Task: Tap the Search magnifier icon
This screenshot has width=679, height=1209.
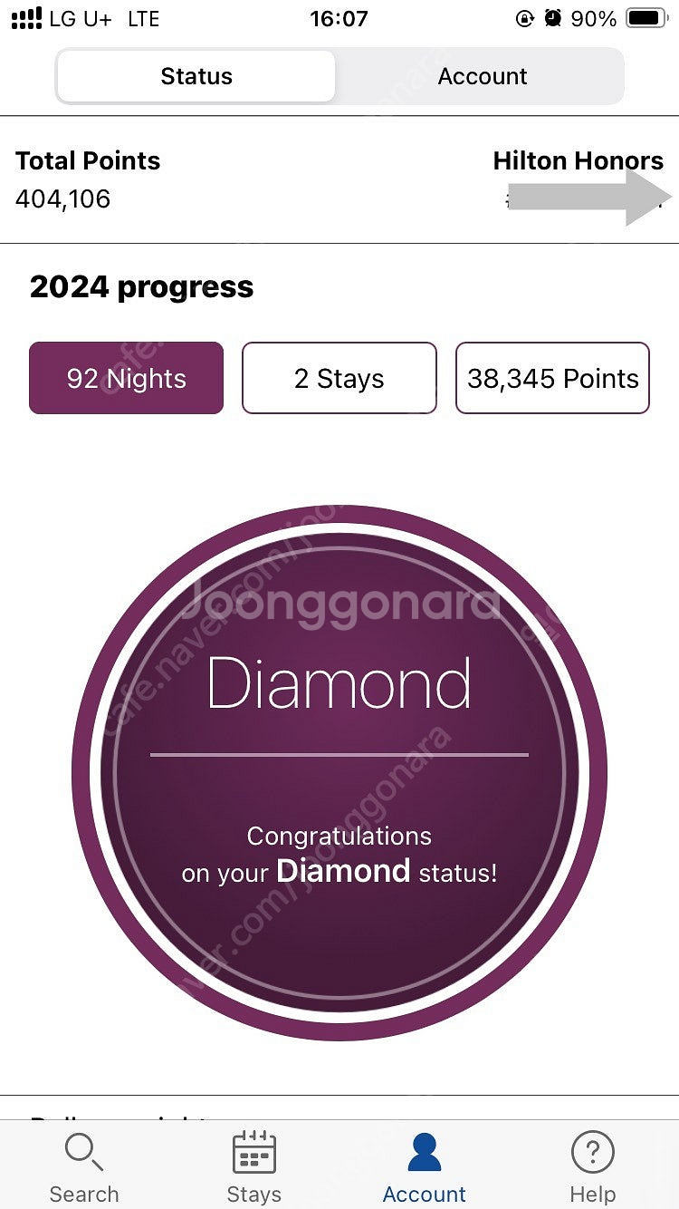Action: 83,1152
